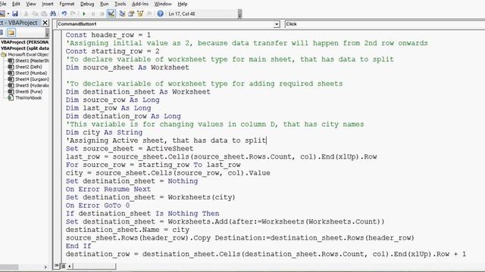This screenshot has height=272, width=485.
Task: Click the 'On Error Resume Next' line
Action: [x=108, y=189]
